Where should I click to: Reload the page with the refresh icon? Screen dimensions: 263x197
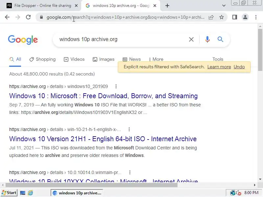(x=28, y=17)
